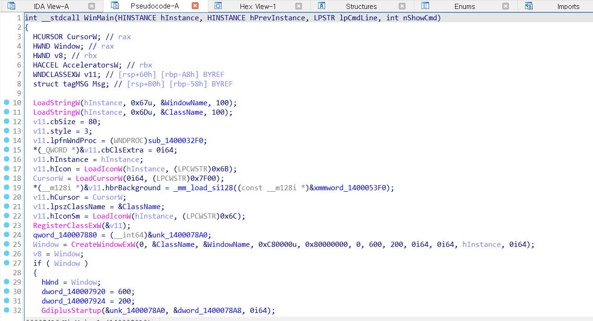Toggle the breakpoint dot on line 32

pos(6,311)
